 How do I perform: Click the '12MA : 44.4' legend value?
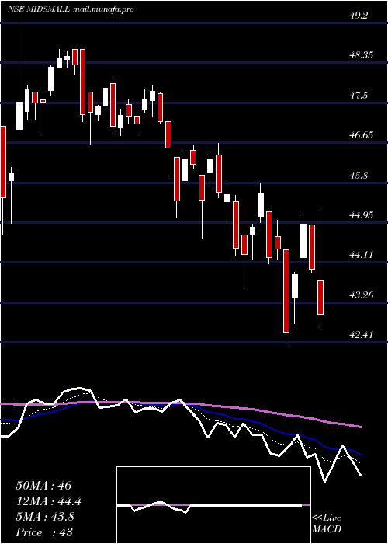(x=49, y=501)
